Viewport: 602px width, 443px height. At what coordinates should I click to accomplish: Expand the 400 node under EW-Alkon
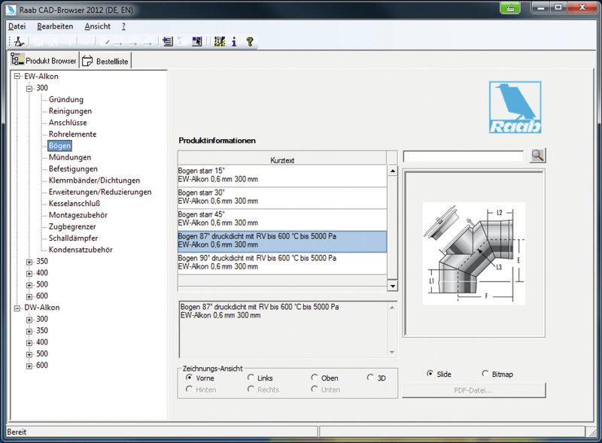(29, 273)
